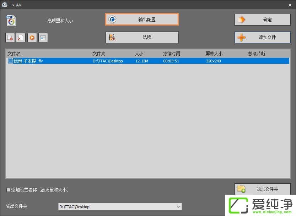296x216 pixels.
Task: Enable the 添加设置名称 checkbox
Action: coord(8,190)
